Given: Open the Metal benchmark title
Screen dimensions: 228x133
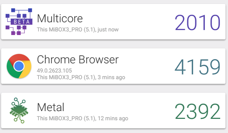Looking at the screenshot, I should point(51,107).
